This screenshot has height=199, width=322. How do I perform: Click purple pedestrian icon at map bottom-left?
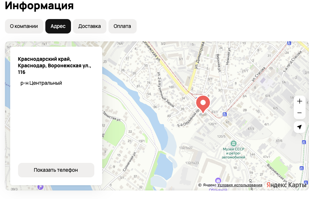(x=40, y=187)
